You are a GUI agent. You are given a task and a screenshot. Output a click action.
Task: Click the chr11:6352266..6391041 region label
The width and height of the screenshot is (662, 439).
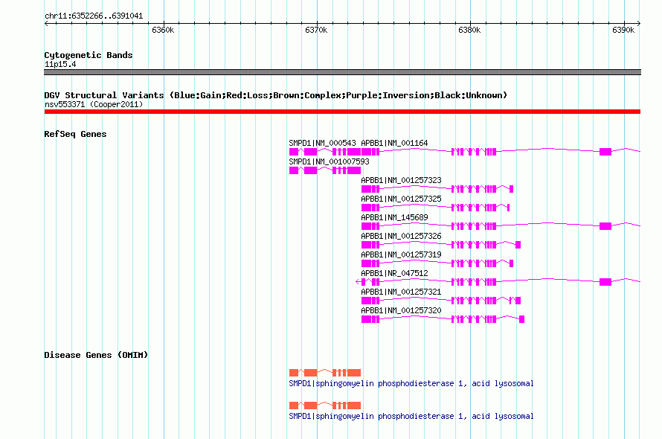click(94, 16)
